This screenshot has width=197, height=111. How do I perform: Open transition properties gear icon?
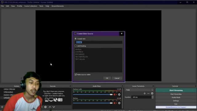[152, 93]
